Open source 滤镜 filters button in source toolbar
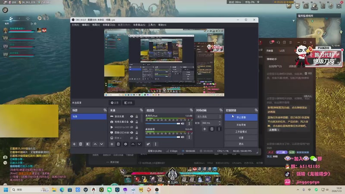Screen dimensions: 345x194 pos(128,103)
